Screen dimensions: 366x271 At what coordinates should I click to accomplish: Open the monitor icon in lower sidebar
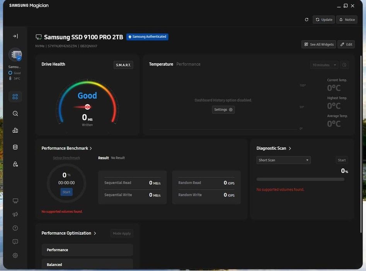click(x=15, y=201)
